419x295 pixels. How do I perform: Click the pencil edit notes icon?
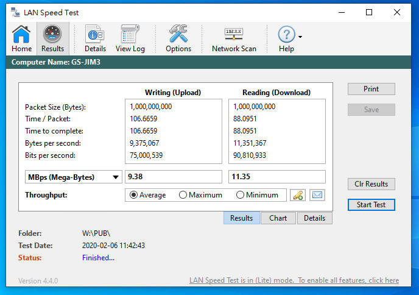pos(298,195)
